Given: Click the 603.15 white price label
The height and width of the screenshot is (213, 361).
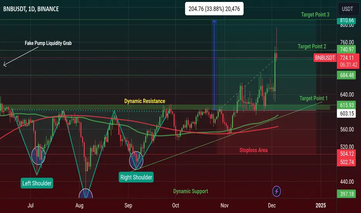Looking at the screenshot, I should pyautogui.click(x=347, y=113).
